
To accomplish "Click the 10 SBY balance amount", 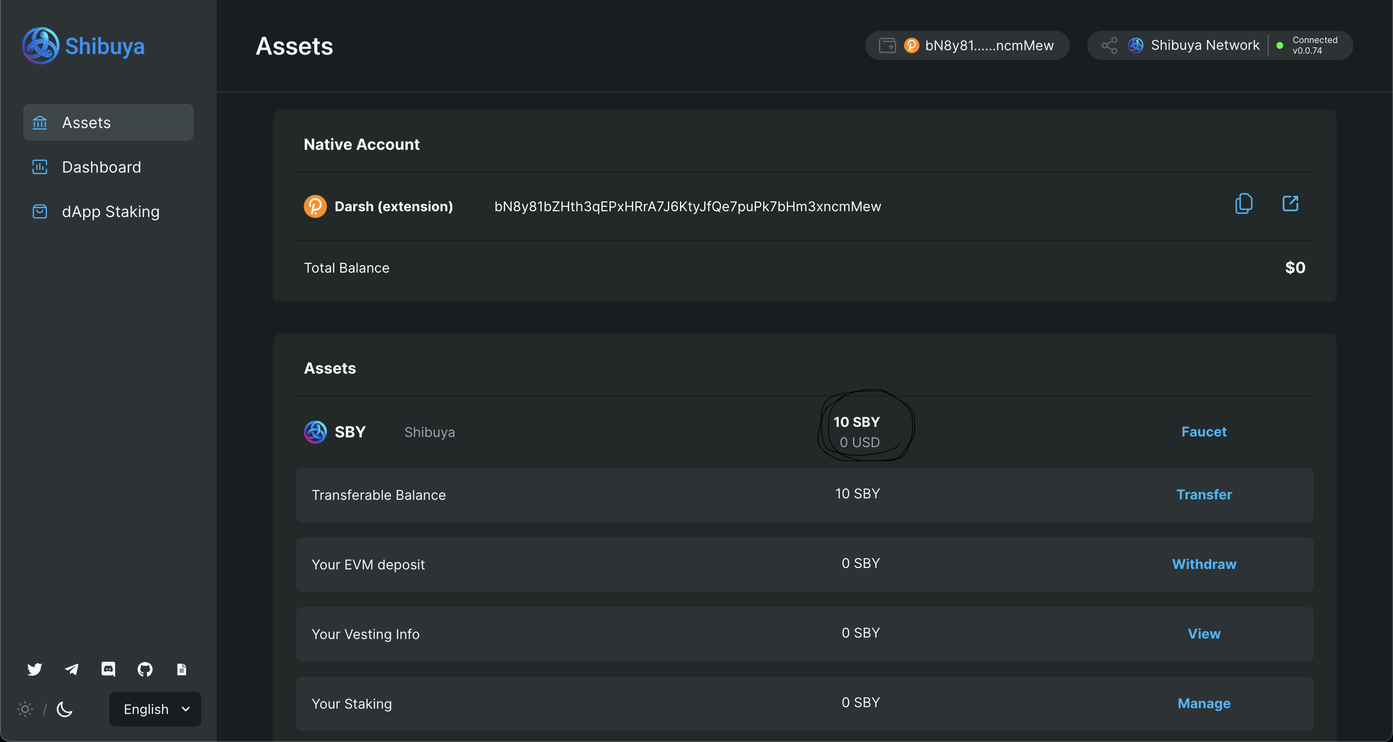I will (x=857, y=422).
